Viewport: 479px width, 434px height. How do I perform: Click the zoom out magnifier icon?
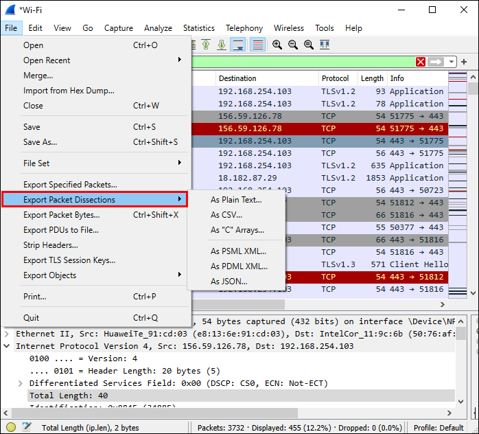(x=293, y=45)
